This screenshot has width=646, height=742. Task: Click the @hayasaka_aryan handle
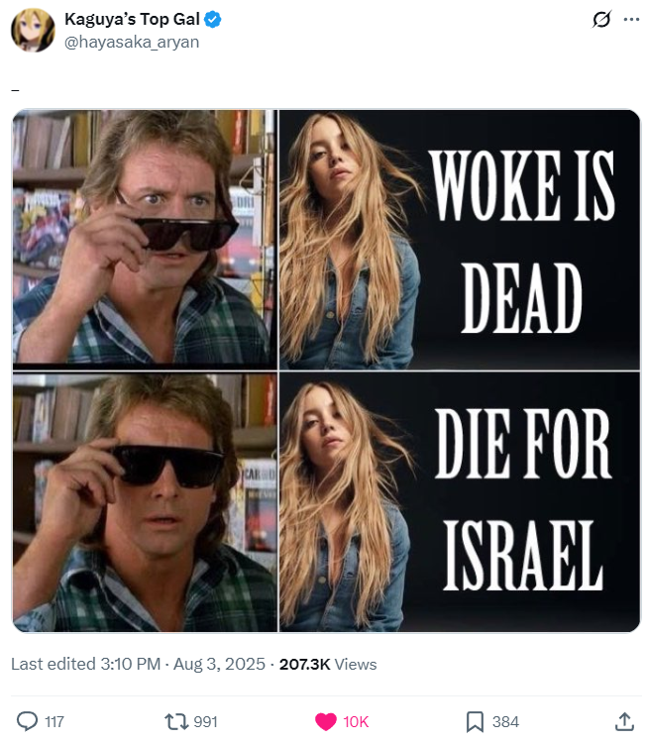[132, 43]
